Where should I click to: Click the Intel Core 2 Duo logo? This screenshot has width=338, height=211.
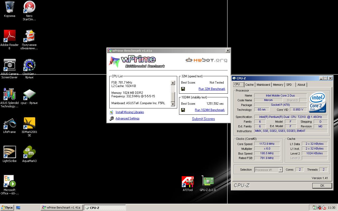pos(318,103)
